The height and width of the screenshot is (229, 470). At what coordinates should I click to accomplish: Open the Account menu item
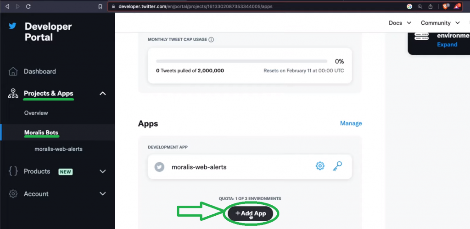click(x=36, y=194)
